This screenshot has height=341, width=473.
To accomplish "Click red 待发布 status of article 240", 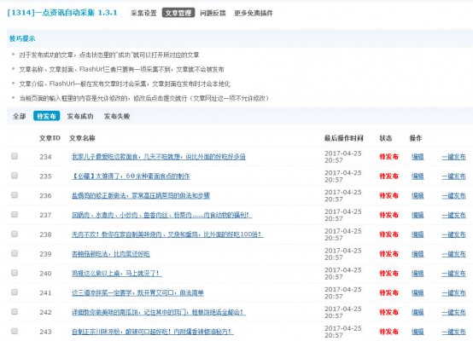I will click(388, 273).
